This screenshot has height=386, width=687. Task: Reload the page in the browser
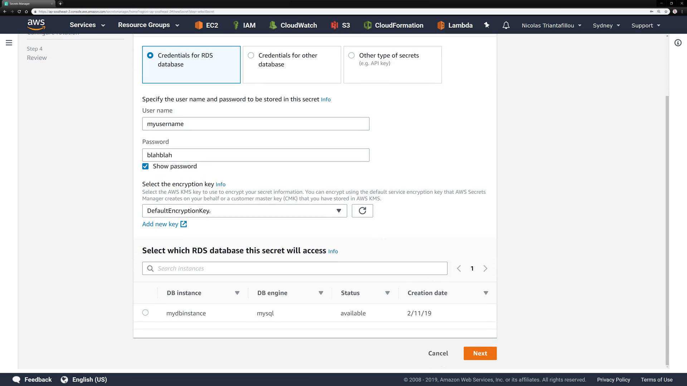click(19, 11)
